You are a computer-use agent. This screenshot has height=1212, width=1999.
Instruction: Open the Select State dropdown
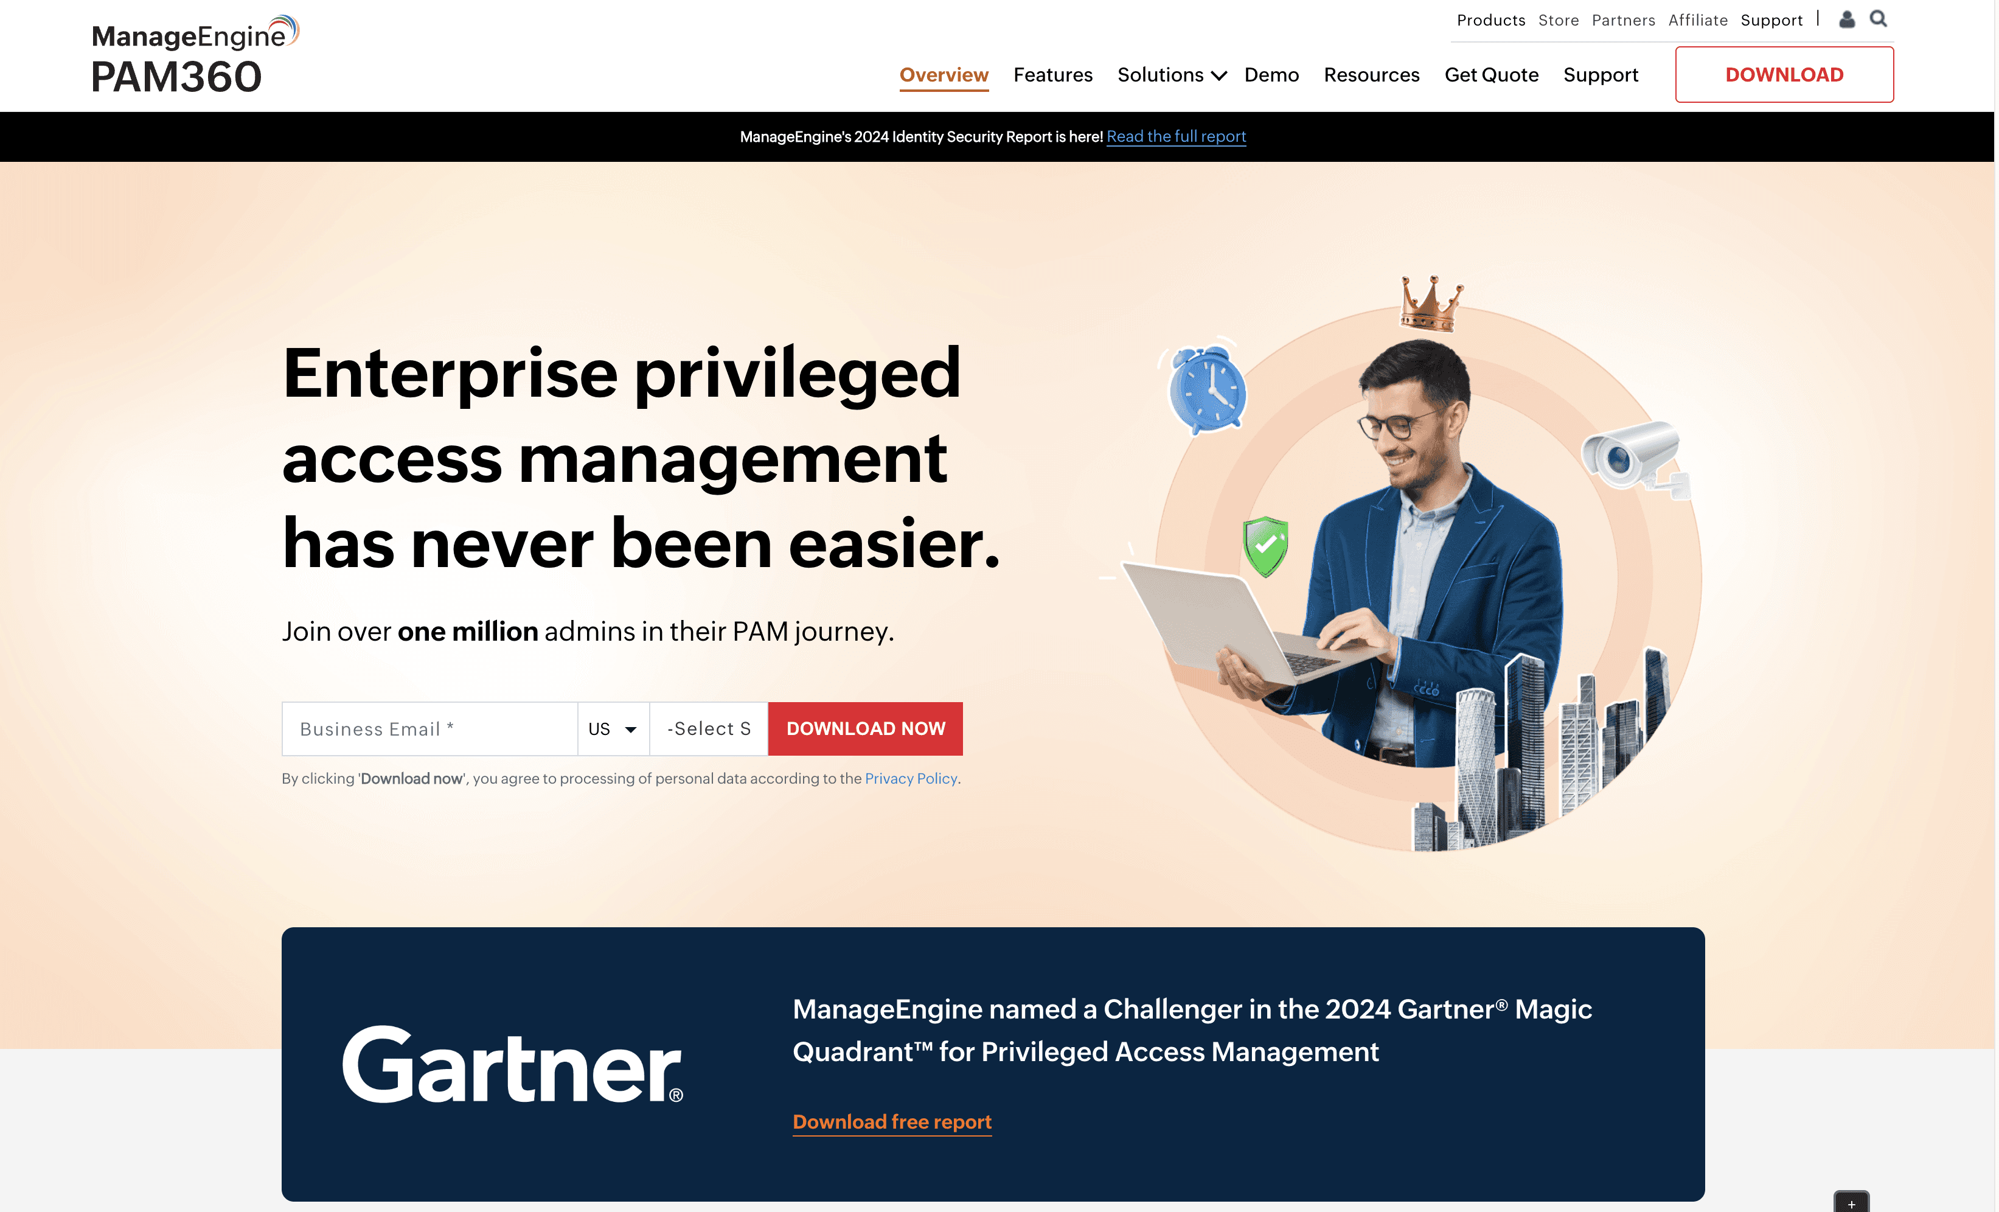[709, 728]
